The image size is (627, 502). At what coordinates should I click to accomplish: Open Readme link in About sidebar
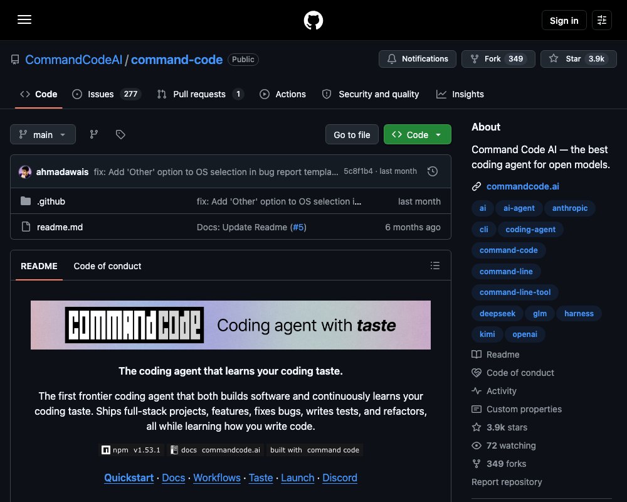click(495, 355)
